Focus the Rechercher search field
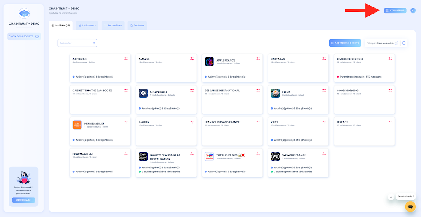The image size is (421, 217). point(77,43)
